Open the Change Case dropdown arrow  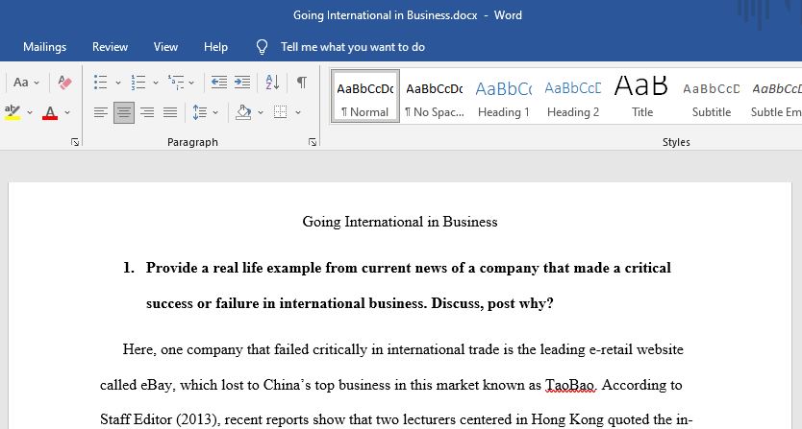point(37,83)
